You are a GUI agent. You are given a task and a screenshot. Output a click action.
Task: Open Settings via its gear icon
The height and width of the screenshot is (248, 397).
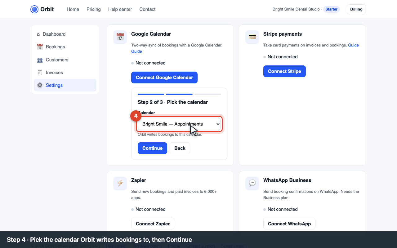tap(40, 85)
